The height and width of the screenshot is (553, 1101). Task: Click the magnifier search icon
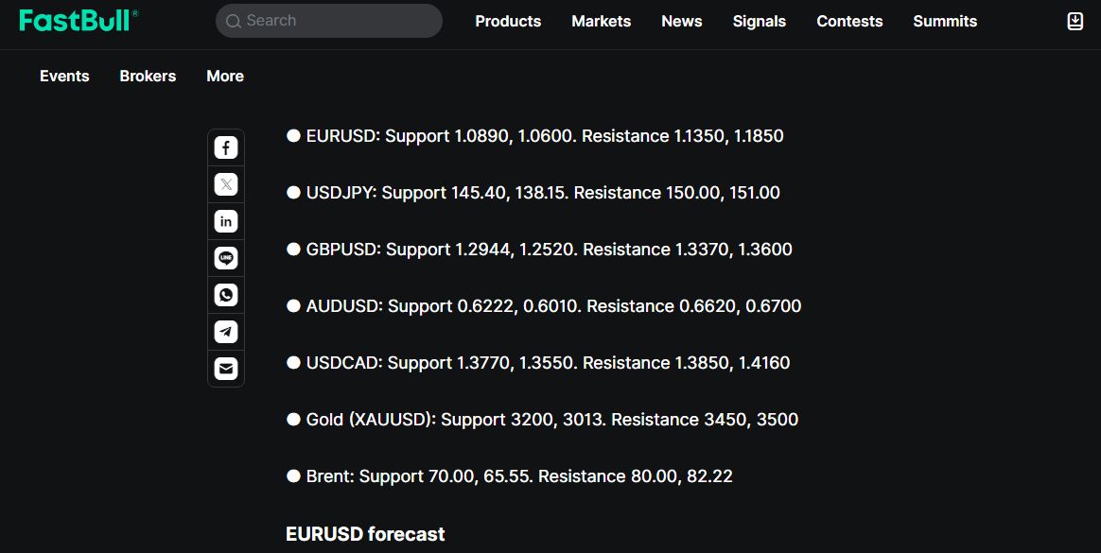click(x=233, y=21)
